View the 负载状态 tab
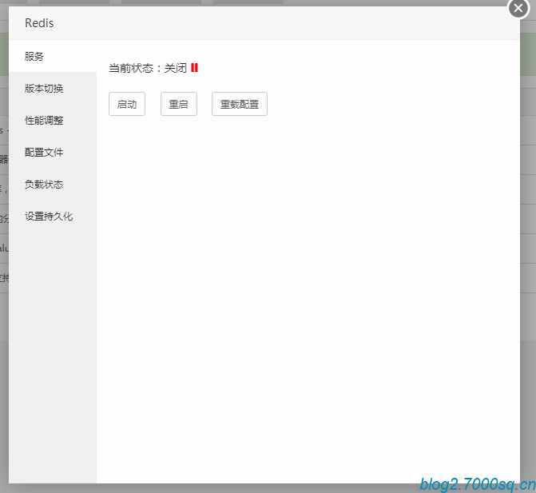 [53, 185]
